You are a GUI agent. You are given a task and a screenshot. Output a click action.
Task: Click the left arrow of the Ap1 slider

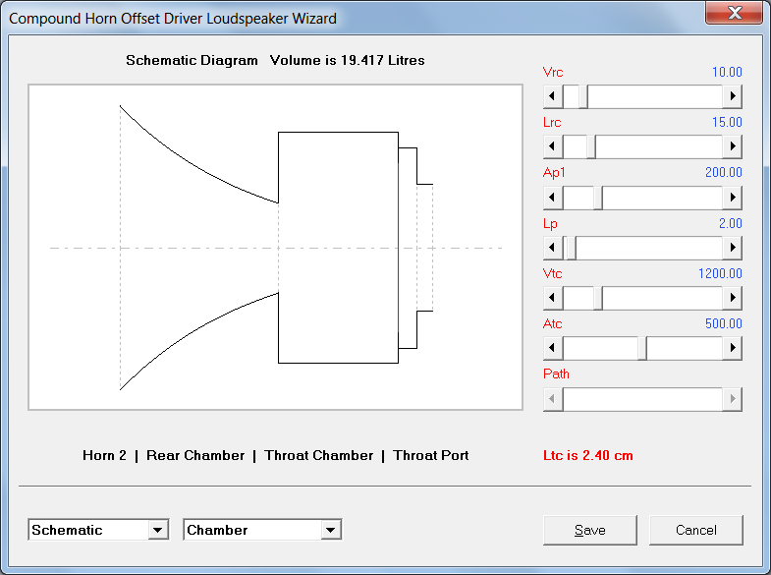(x=553, y=198)
